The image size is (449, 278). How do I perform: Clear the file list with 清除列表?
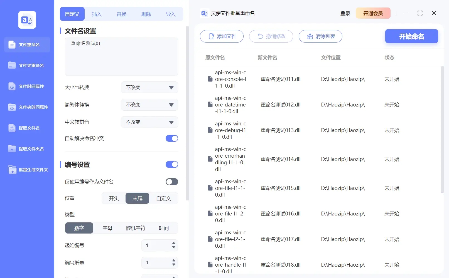(x=320, y=36)
